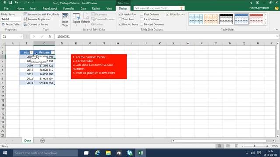This screenshot has height=157, width=280.
Task: Launch Internet Explorer from the taskbar
Action: [x=97, y=153]
